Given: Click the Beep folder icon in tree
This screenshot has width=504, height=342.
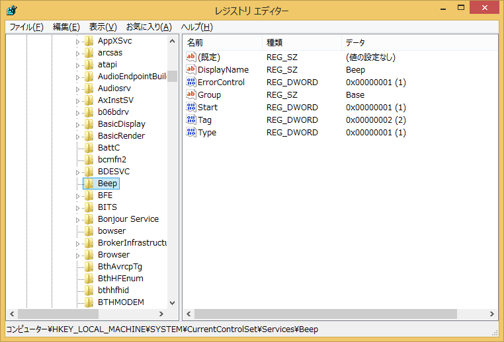Looking at the screenshot, I should click(x=89, y=183).
